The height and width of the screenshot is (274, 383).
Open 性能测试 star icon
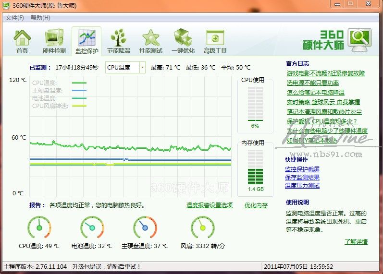coord(150,38)
